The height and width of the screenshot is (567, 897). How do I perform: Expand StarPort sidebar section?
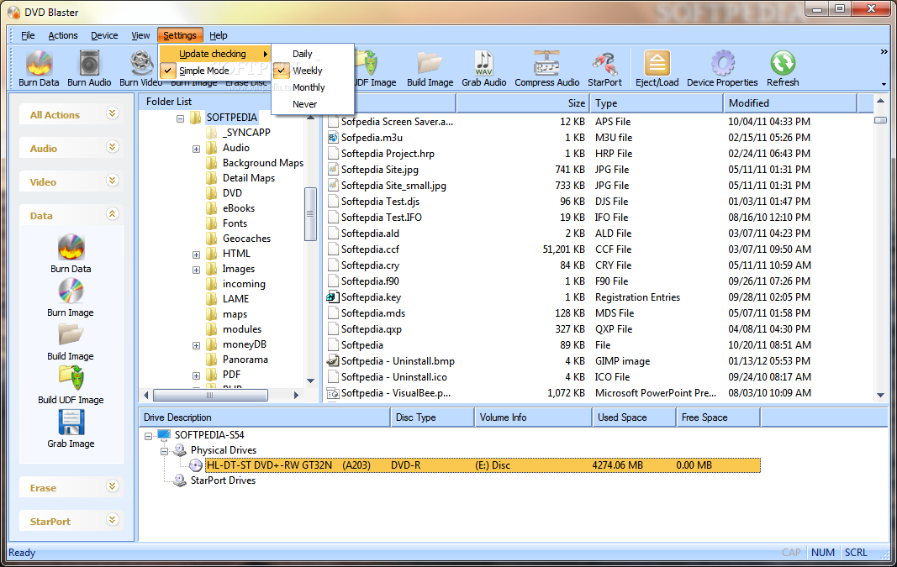point(112,520)
